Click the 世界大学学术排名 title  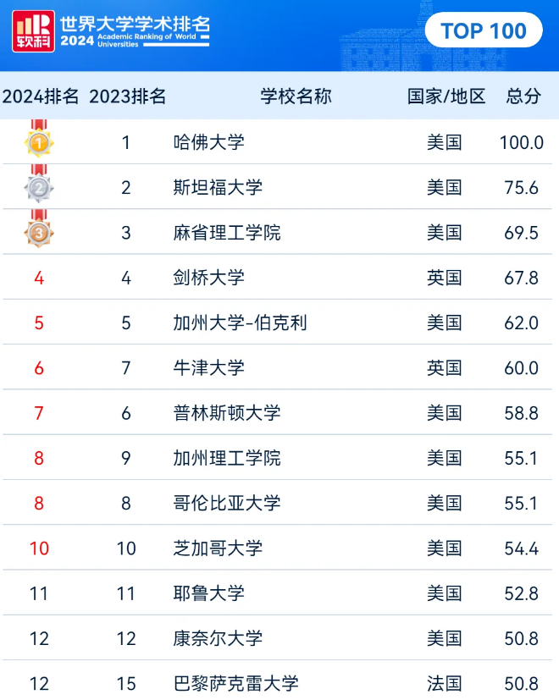(x=136, y=25)
